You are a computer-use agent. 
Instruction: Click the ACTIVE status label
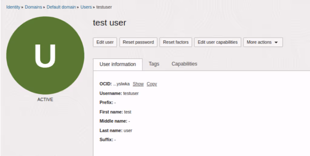(45, 99)
